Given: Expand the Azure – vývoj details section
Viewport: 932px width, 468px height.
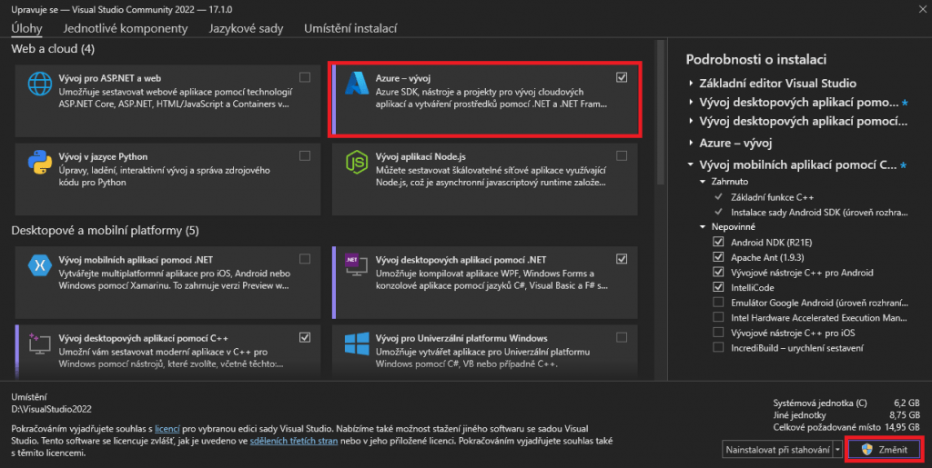Looking at the screenshot, I should point(692,144).
